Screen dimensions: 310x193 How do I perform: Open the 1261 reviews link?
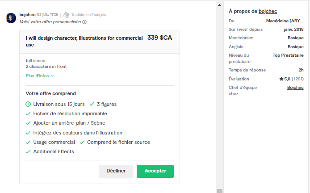297,79
